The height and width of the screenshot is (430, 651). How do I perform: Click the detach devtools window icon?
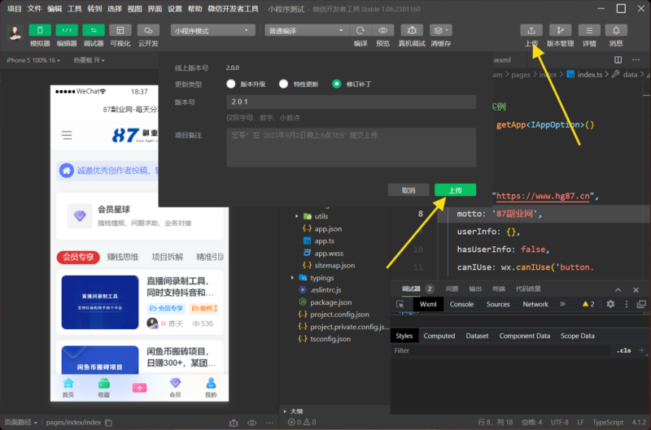(641, 304)
